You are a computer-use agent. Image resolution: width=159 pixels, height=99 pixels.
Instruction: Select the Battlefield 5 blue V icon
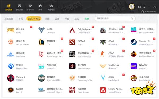click(x=103, y=78)
